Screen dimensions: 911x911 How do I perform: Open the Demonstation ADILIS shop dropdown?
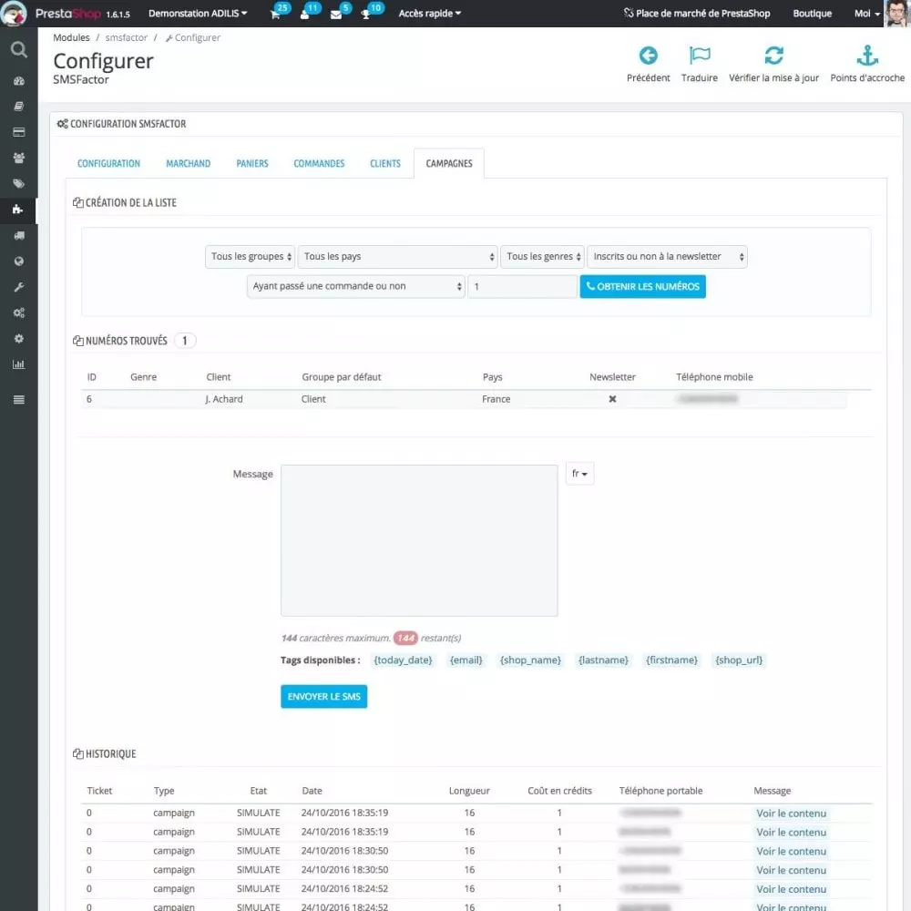pyautogui.click(x=198, y=14)
